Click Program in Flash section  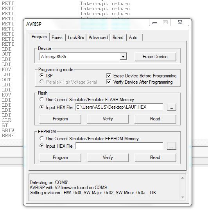[60, 119]
